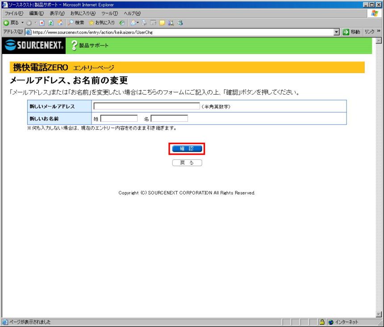
Task: Go back with the 戻る toolbar arrow
Action: 11,23
